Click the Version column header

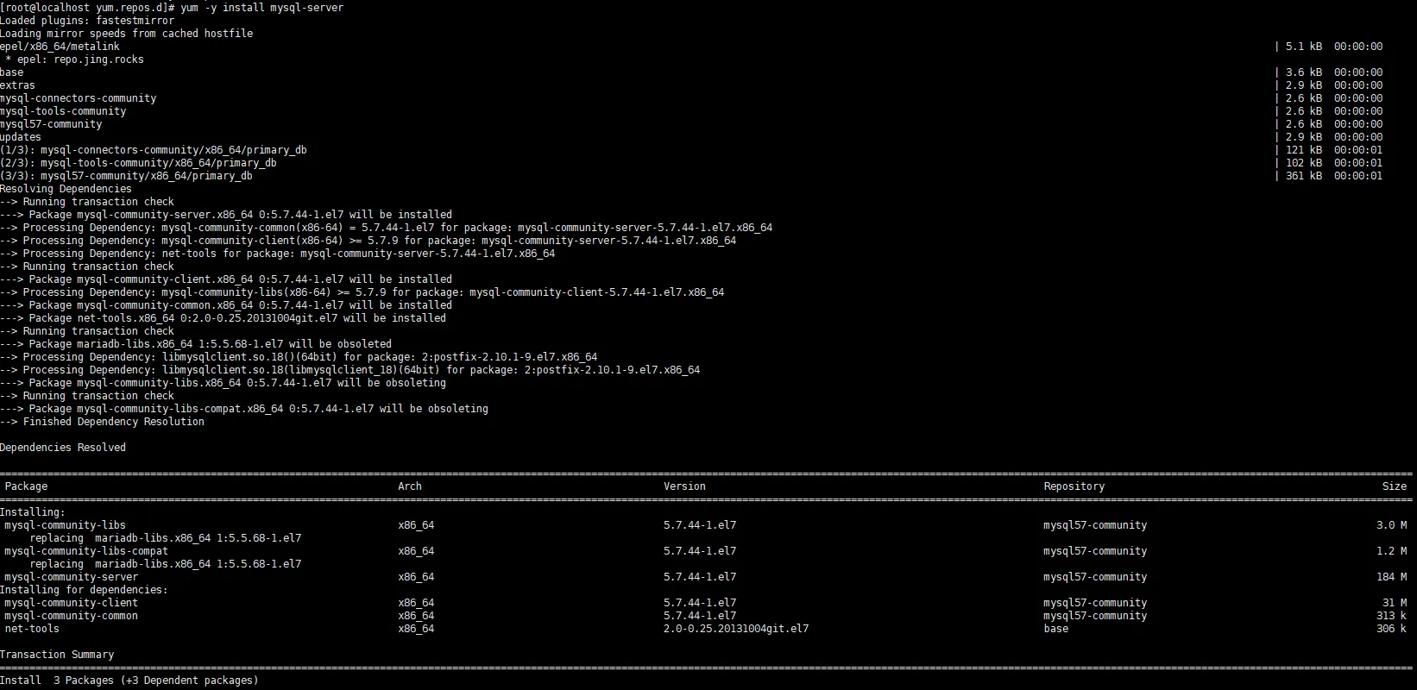pyautogui.click(x=684, y=486)
